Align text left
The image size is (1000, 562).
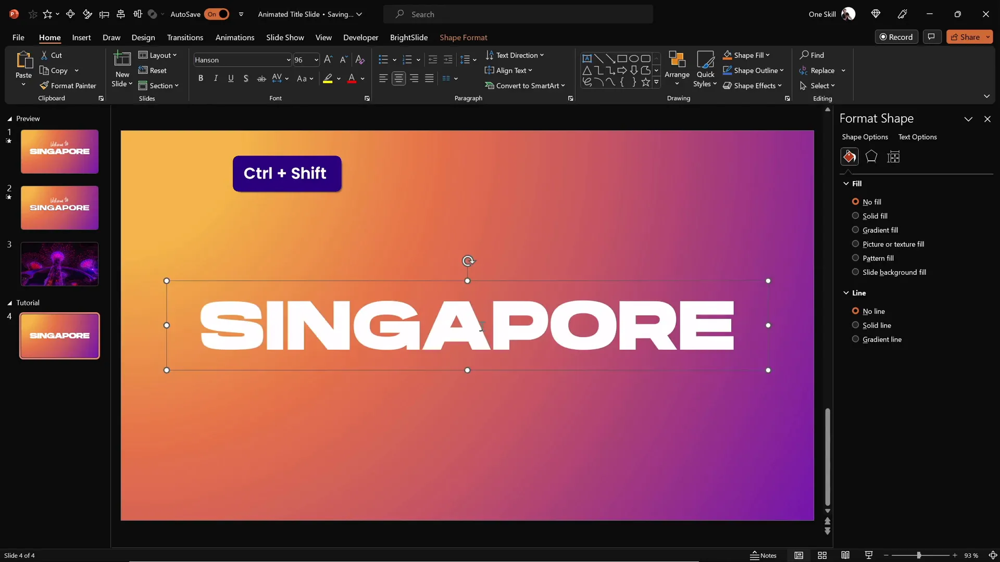tap(383, 79)
